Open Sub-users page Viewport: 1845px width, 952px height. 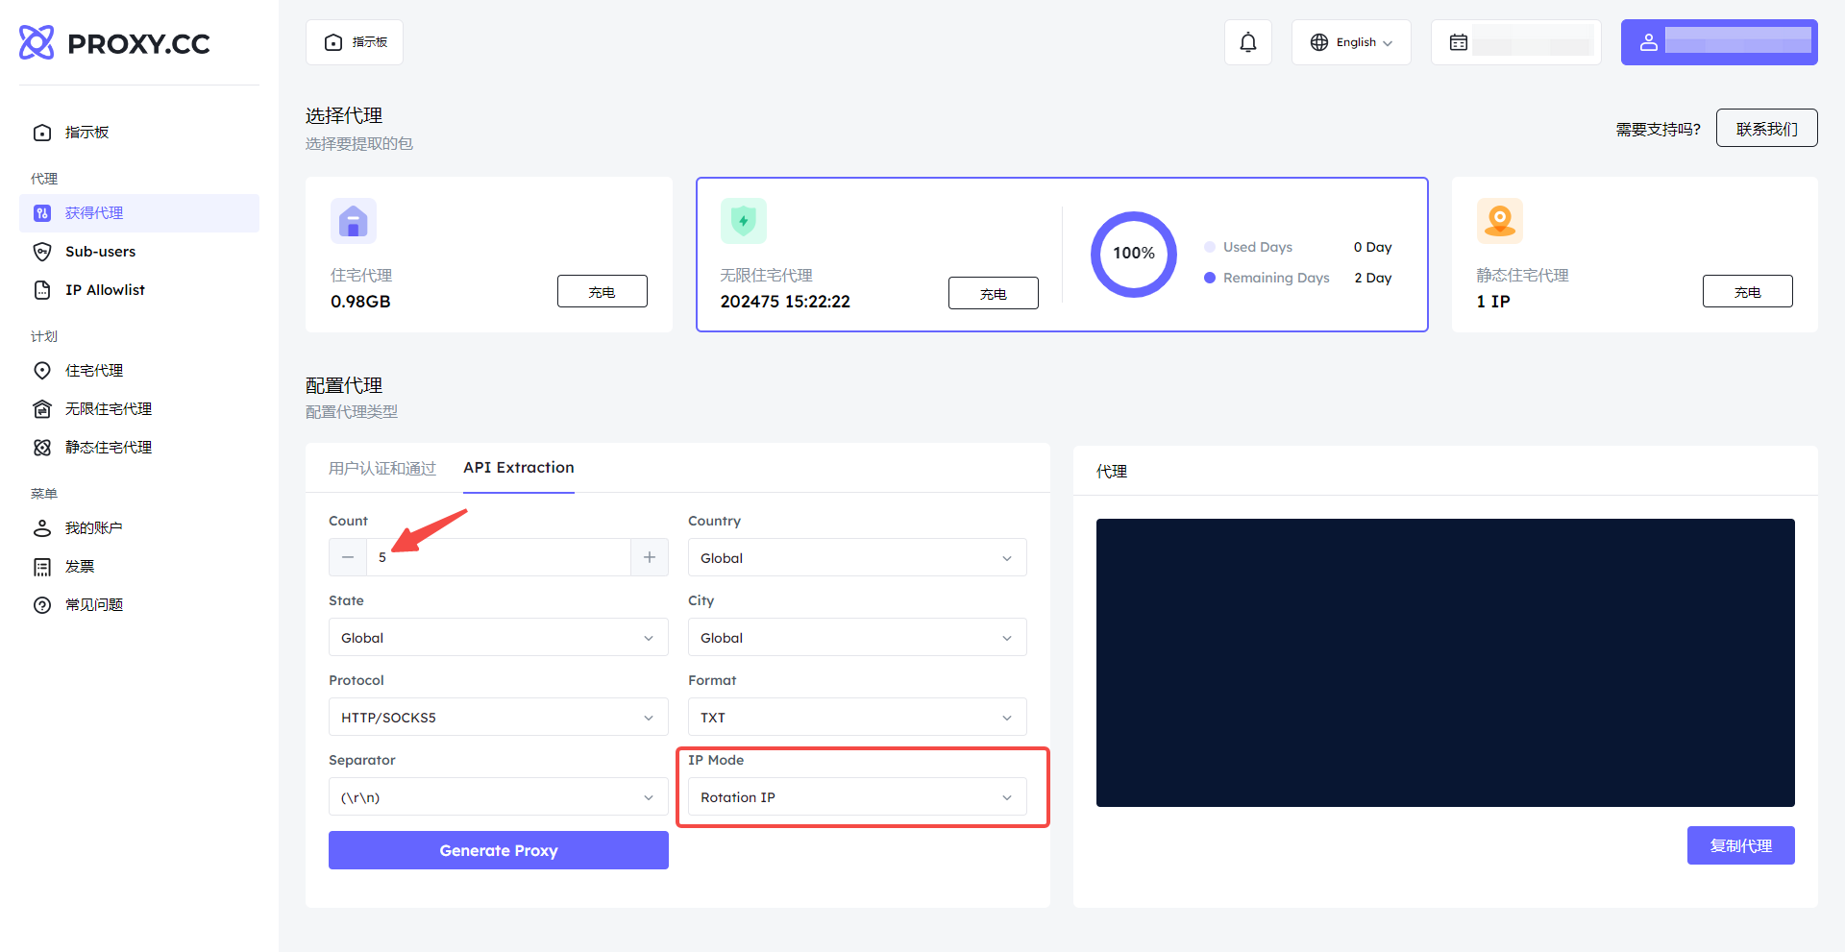click(139, 252)
